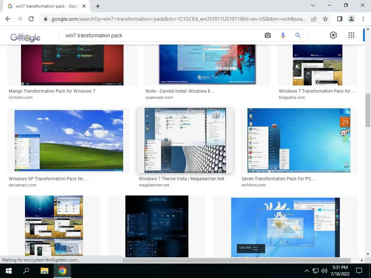Open the Windows 7 Theme Vista | Megaleecher.Net link
Viewport: 371px width, 278px height.
pyautogui.click(x=181, y=179)
